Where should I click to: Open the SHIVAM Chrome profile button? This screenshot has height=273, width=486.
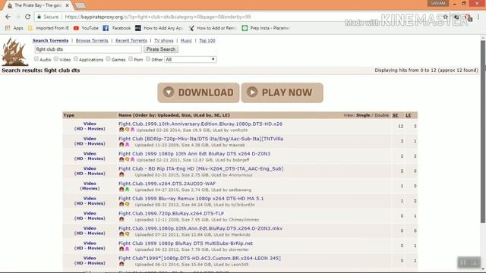[x=438, y=3]
